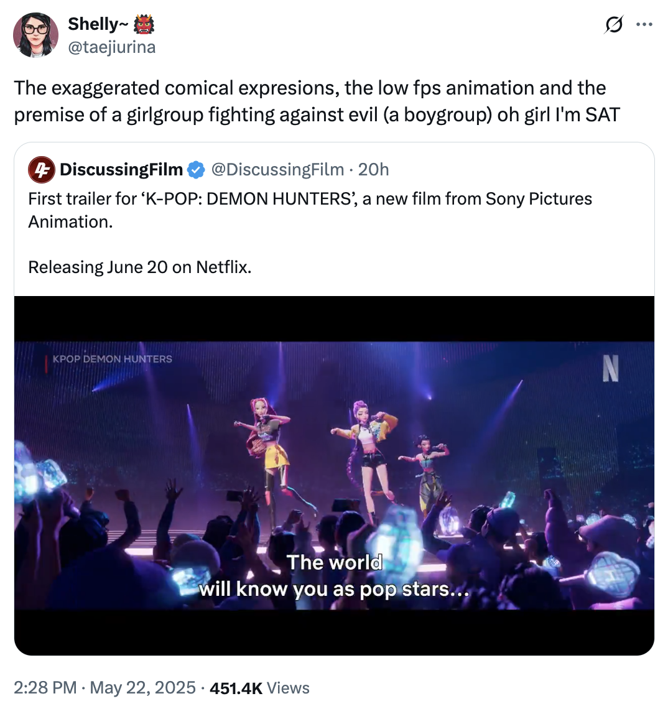The height and width of the screenshot is (714, 668).
Task: Click the blue verified checkmark badge
Action: click(x=196, y=170)
